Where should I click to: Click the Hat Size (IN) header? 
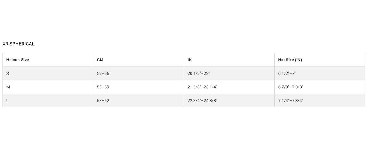[290, 60]
